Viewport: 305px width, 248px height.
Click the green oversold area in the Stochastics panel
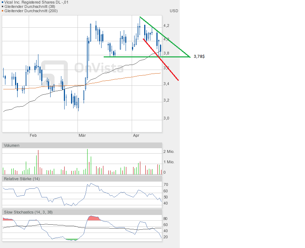point(71,240)
